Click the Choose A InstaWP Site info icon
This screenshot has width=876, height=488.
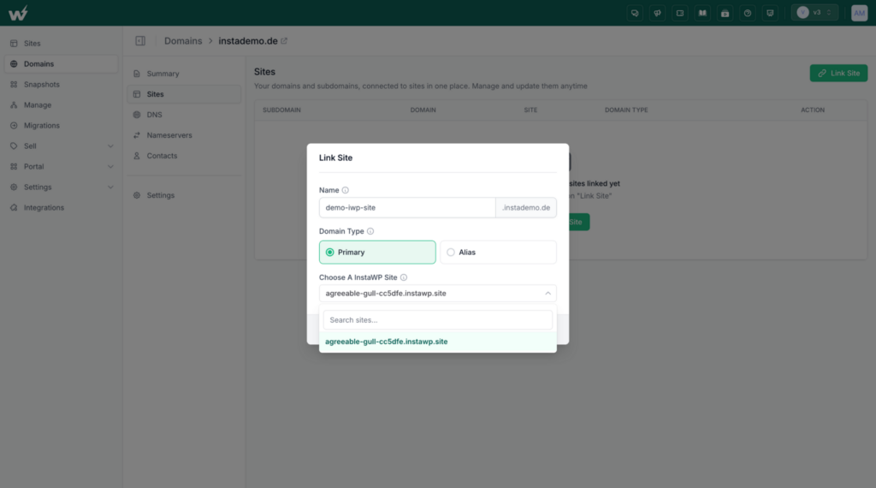coord(404,277)
